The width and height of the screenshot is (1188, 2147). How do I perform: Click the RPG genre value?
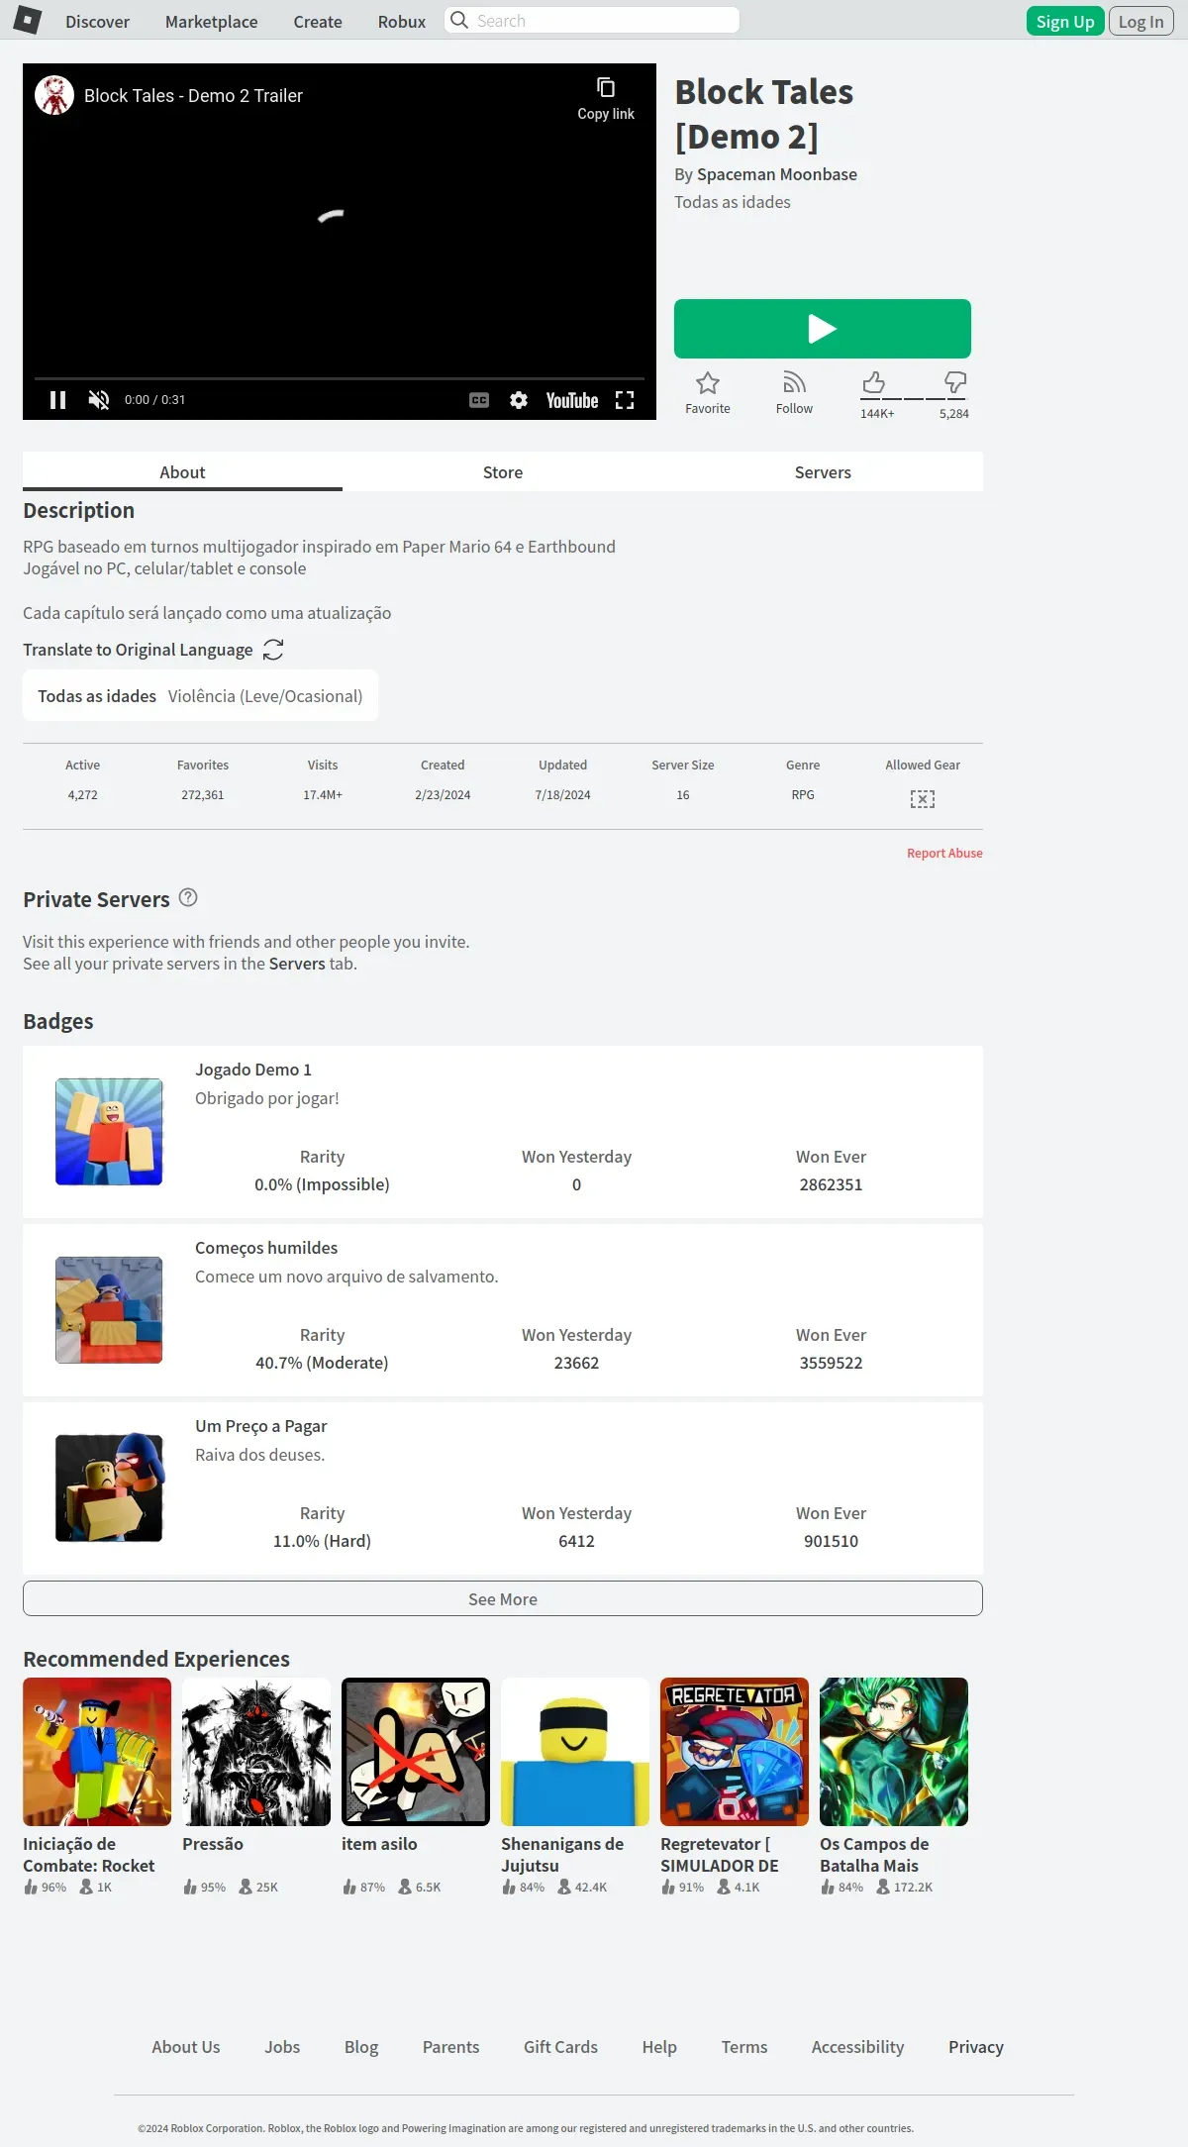[803, 794]
